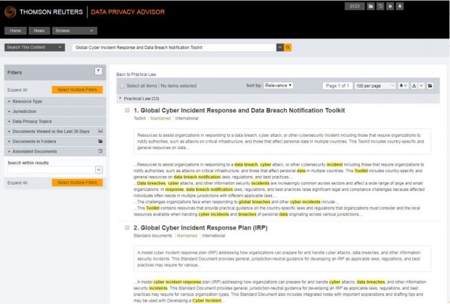This screenshot has width=450, height=304.
Task: Open the 100 per page dropdown
Action: coord(372,85)
